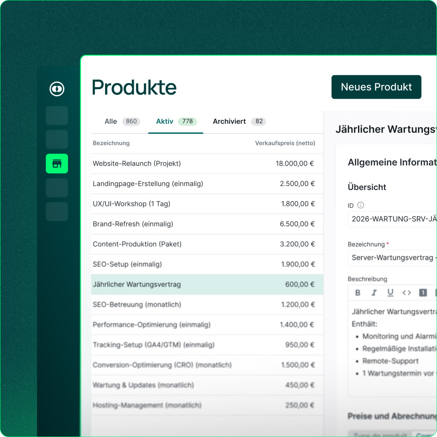Screen dimensions: 437x437
Task: Click the Übersicht section heading
Action: point(367,187)
